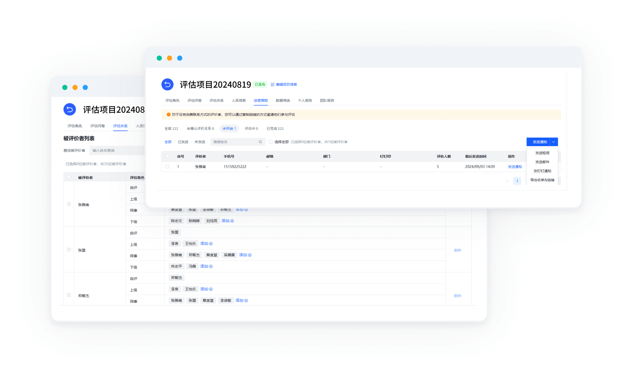Switch to the 进度跟踪 tab
Viewport: 632px width, 375px height.
click(x=261, y=101)
